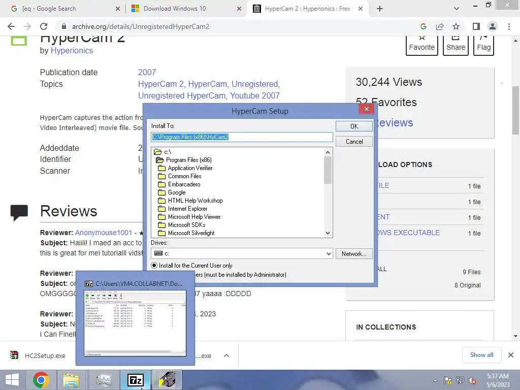The height and width of the screenshot is (390, 520).
Task: Click the address bar URL
Action: (x=141, y=26)
